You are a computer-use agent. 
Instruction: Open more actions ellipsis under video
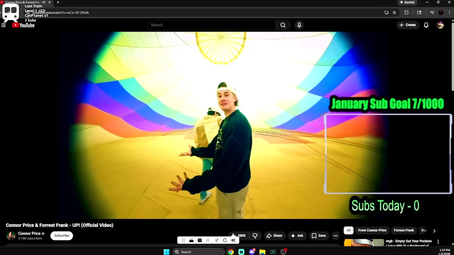[336, 236]
